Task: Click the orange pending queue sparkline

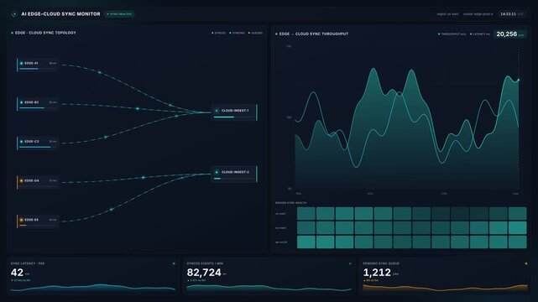Action: click(x=446, y=288)
